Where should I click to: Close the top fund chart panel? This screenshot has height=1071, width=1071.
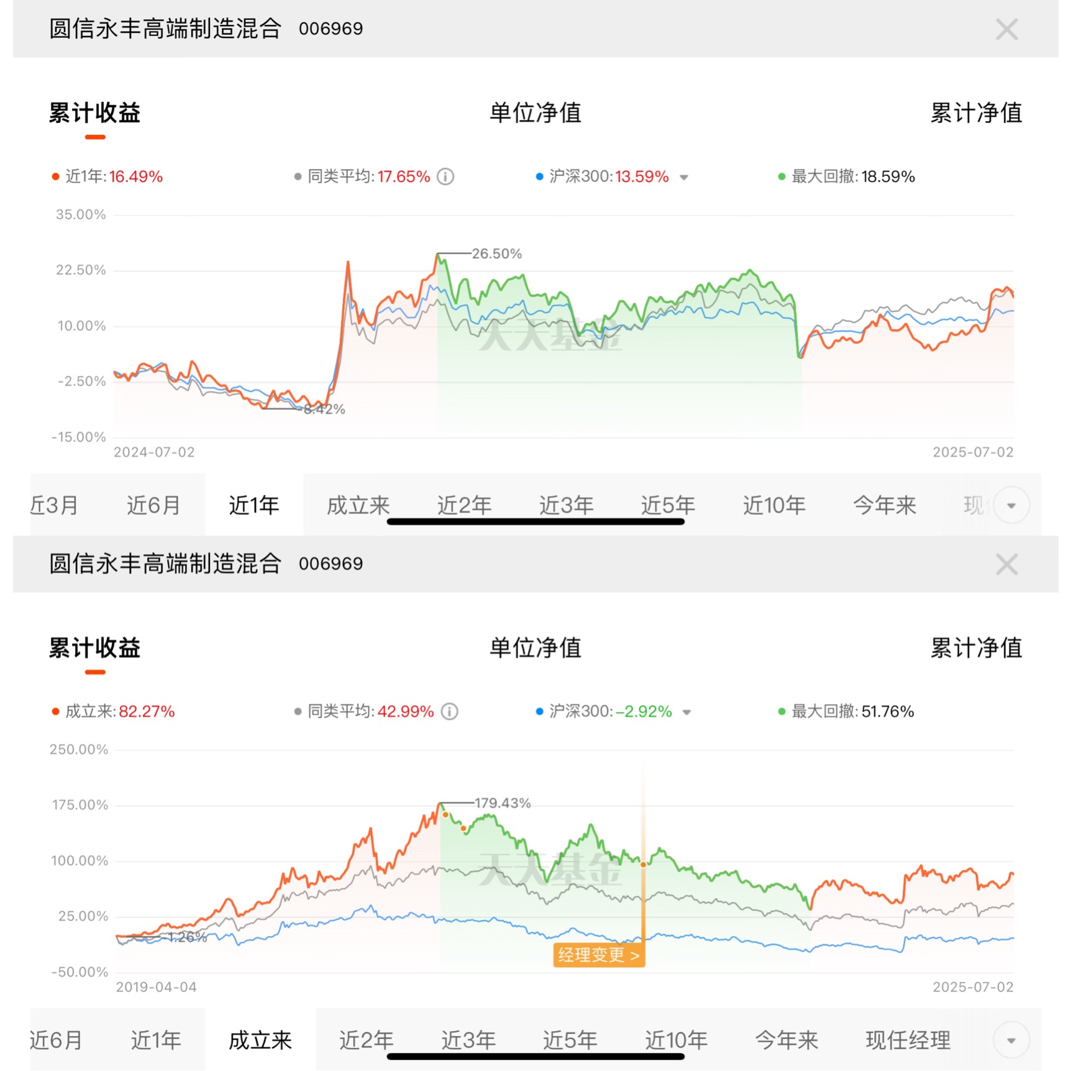[1006, 29]
